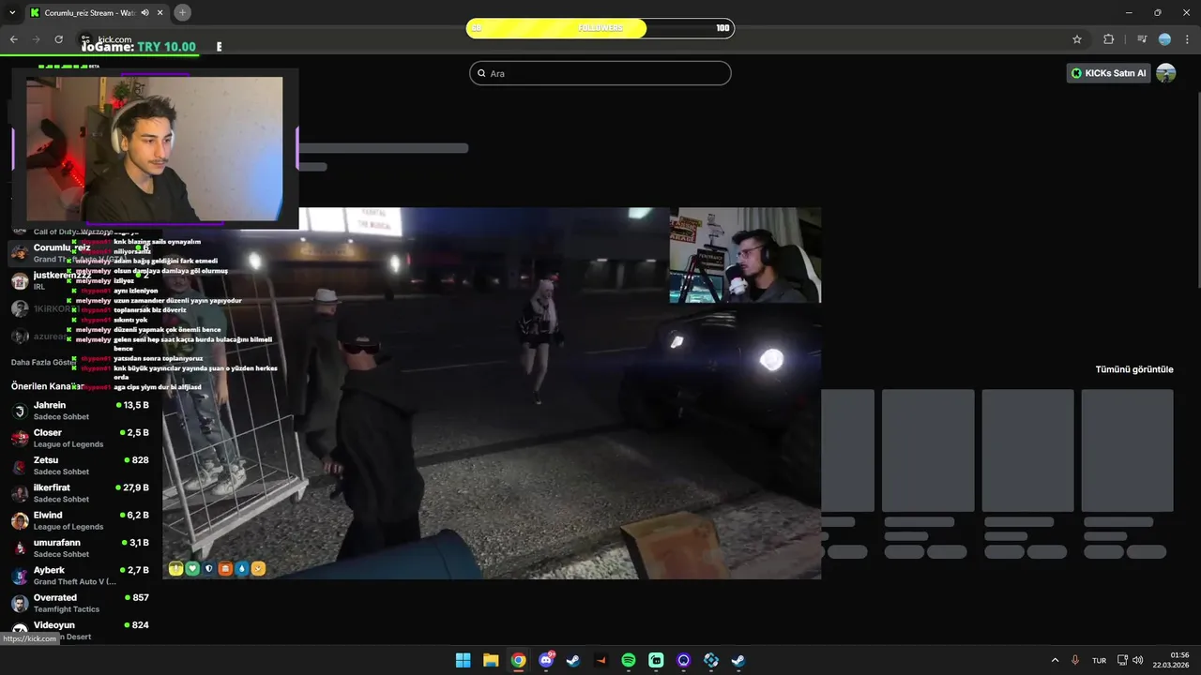Open the Elwind channel entry

[x=82, y=520]
